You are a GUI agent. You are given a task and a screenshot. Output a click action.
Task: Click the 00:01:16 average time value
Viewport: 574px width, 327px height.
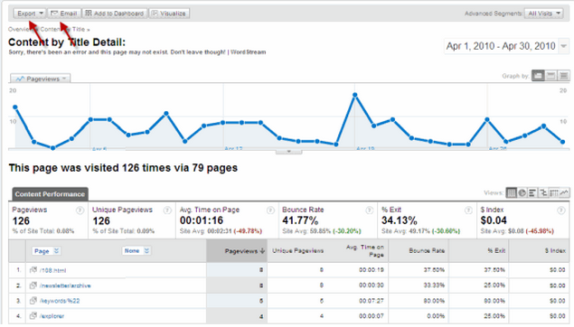click(202, 220)
